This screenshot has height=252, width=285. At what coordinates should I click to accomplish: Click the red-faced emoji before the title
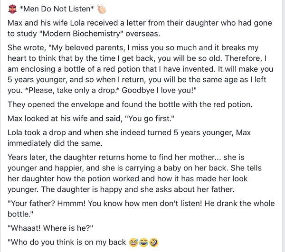(12, 9)
